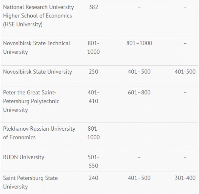The width and height of the screenshot is (199, 194).
Task: Select the 801-1000 rank in Plekhanov row
Action: [93, 133]
